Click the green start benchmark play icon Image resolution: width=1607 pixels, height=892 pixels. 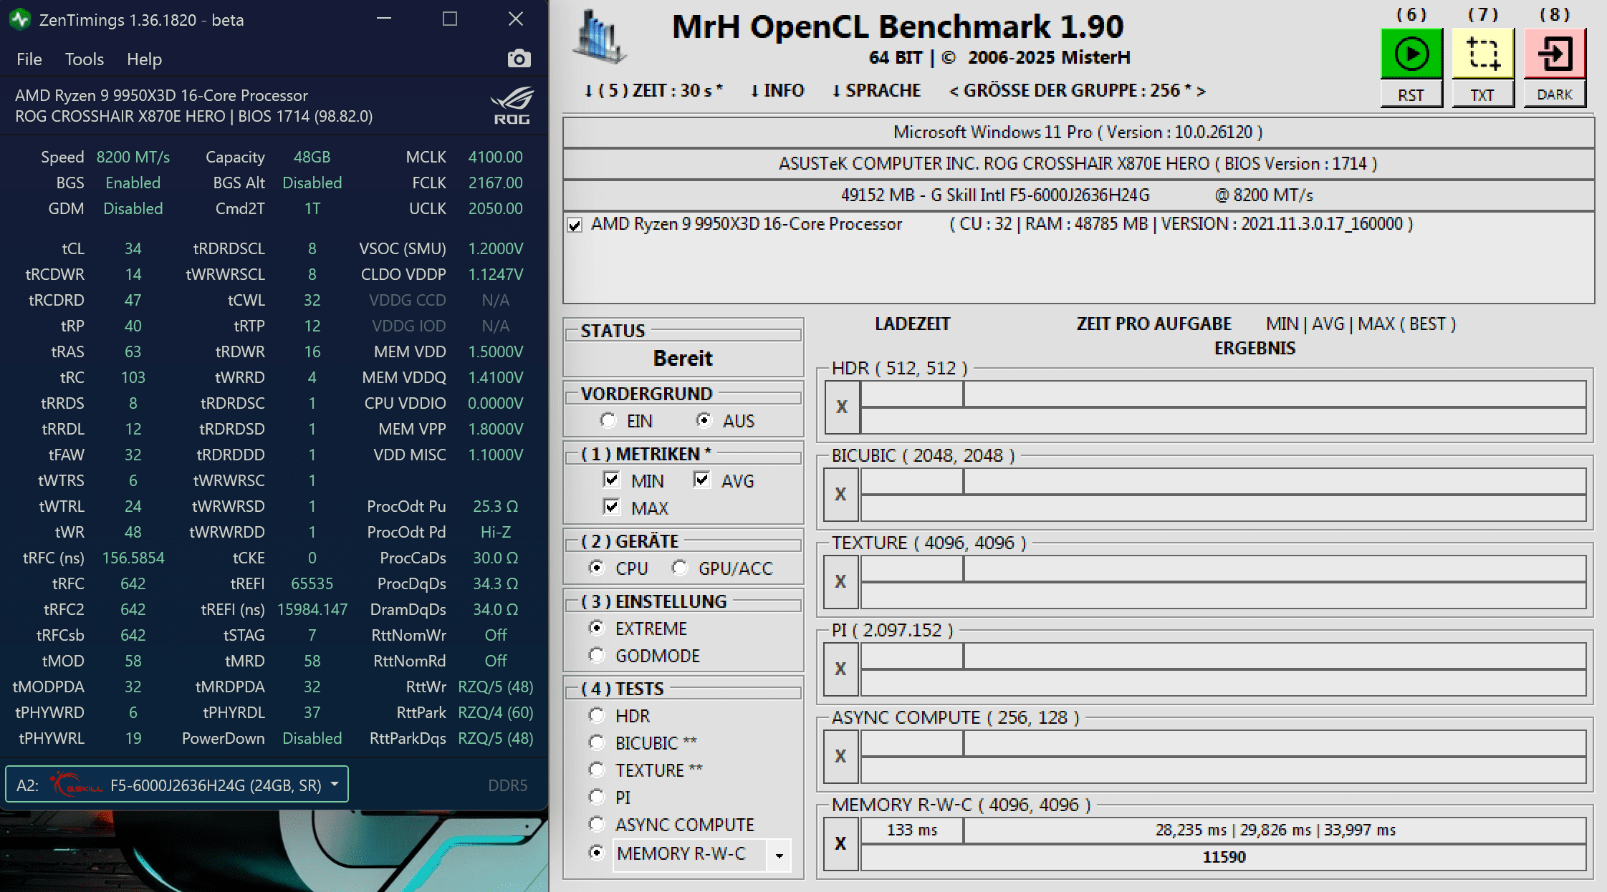(x=1411, y=54)
